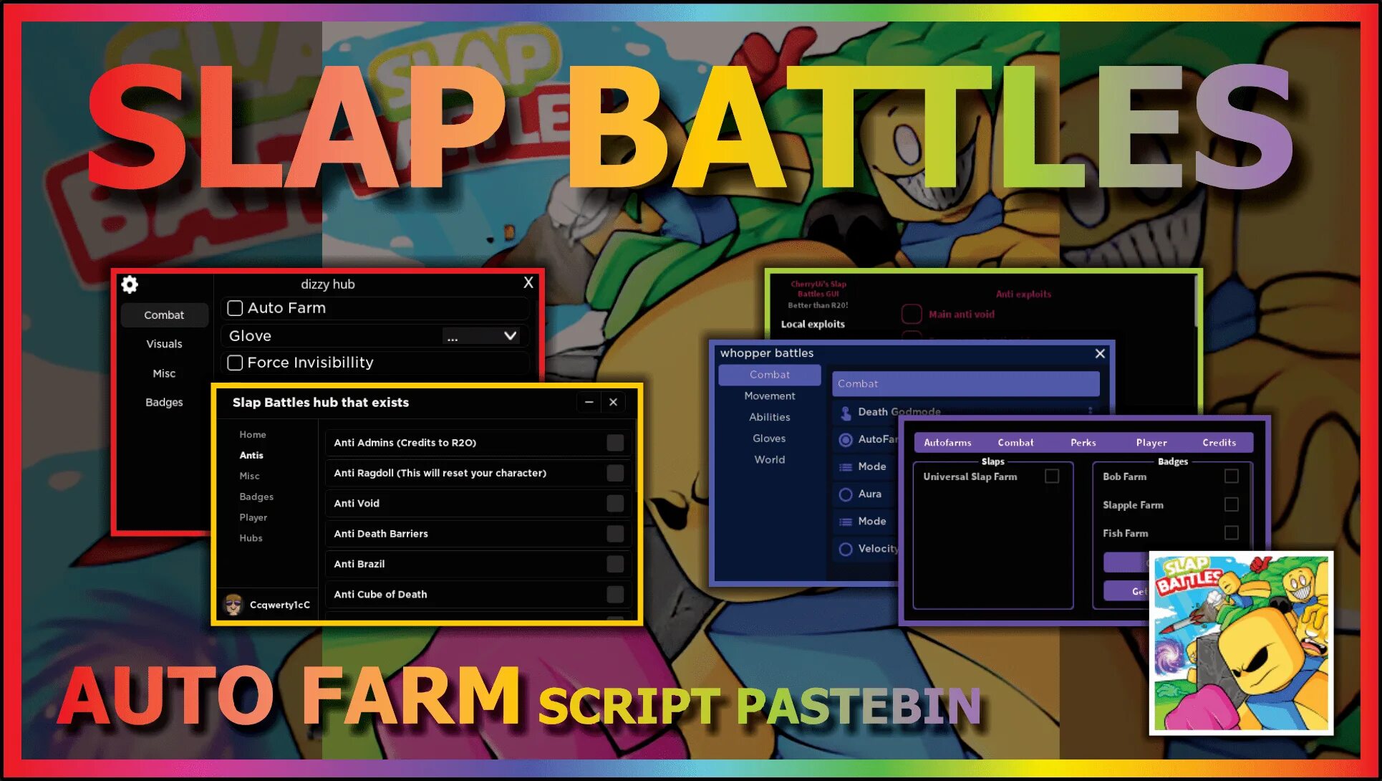Expand the Glove dropdown arrow
1382x781 pixels.
click(510, 335)
